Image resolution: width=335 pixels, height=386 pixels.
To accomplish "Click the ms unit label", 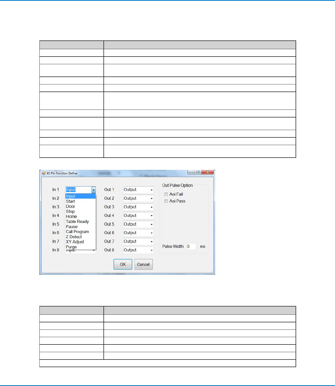I will tap(203, 246).
